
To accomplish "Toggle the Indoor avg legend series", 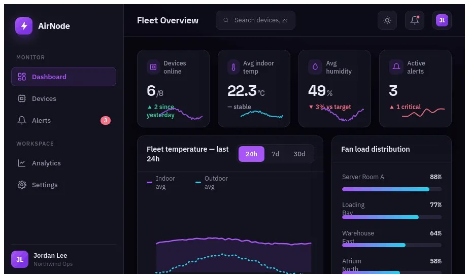I will (161, 183).
